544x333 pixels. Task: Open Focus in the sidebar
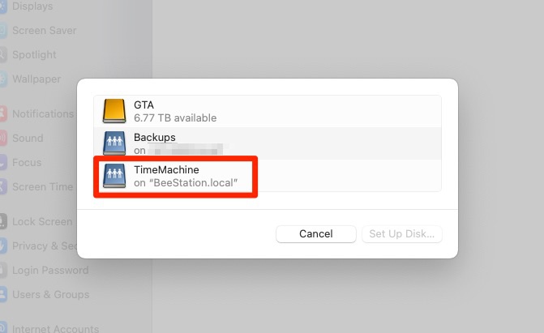click(x=27, y=163)
